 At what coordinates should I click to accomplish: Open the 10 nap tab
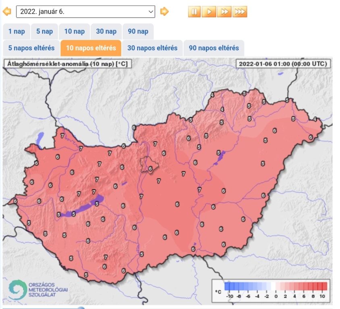[x=74, y=31]
